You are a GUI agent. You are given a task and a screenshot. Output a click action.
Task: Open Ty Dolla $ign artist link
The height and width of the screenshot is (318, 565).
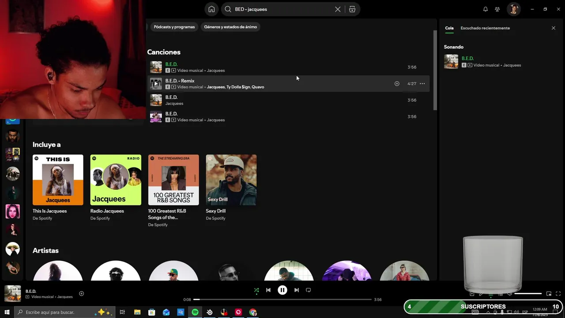pos(238,87)
